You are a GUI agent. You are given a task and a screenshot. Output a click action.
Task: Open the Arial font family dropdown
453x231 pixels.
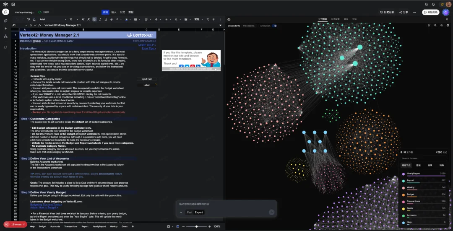tap(52, 19)
